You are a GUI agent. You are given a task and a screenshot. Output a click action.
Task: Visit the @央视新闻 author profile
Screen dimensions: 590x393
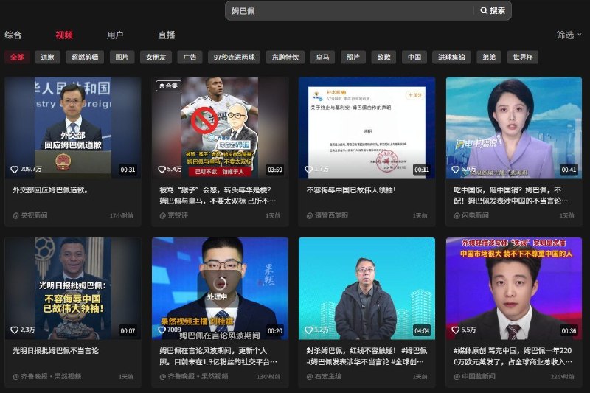point(30,215)
